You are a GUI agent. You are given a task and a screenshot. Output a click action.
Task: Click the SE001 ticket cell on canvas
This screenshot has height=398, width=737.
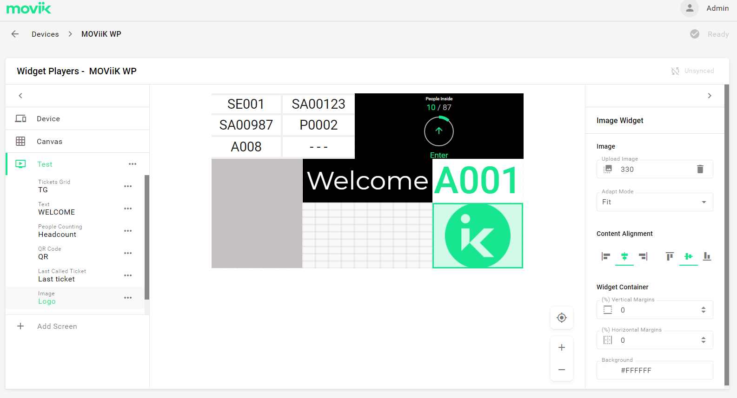[x=246, y=104]
